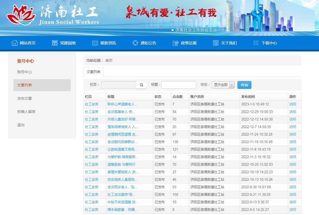Click the 通知公告 announcement icon
The image size is (319, 215).
tap(135, 43)
